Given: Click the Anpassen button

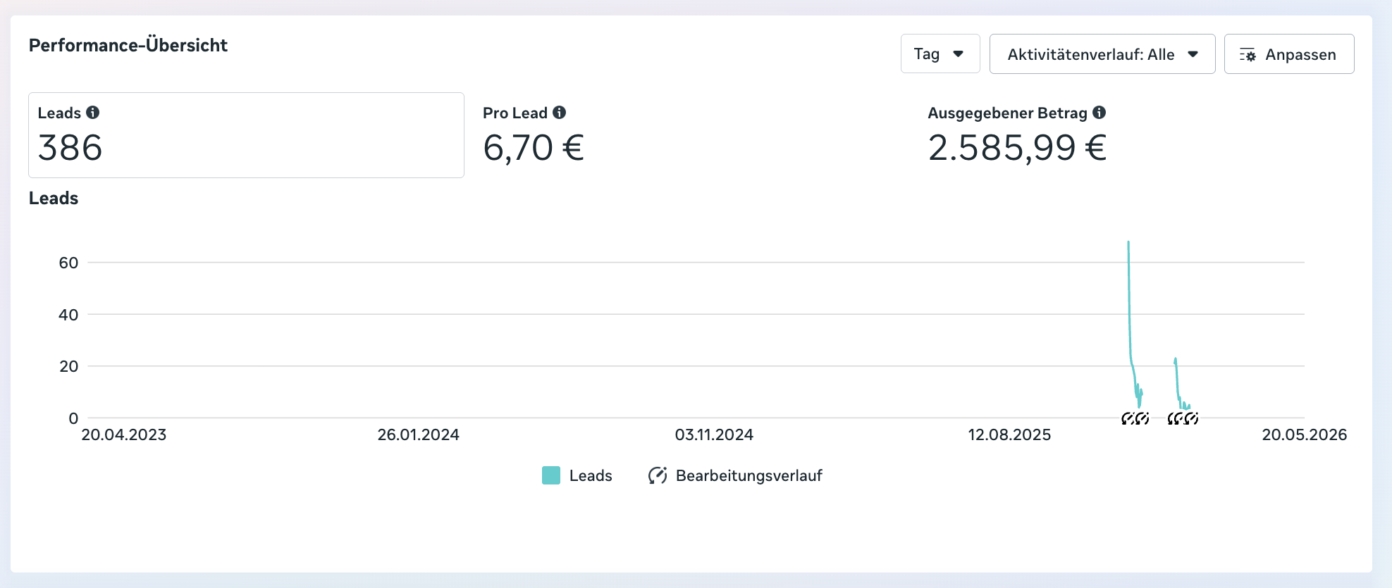Looking at the screenshot, I should [1289, 54].
